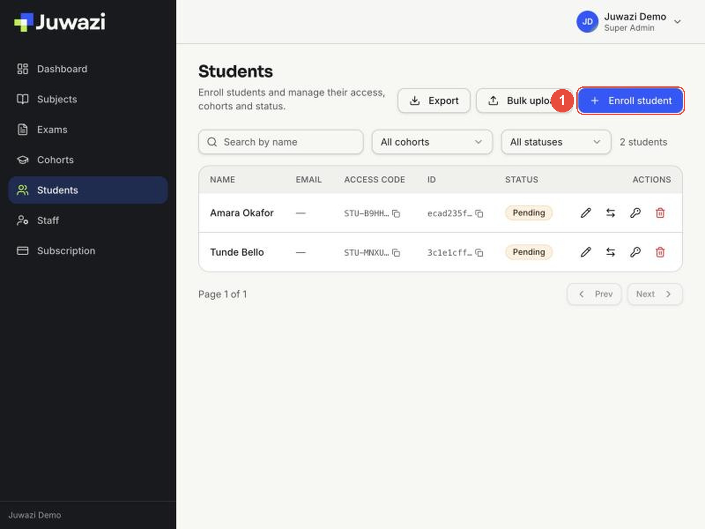Click Enroll student button
The height and width of the screenshot is (529, 705).
click(631, 101)
